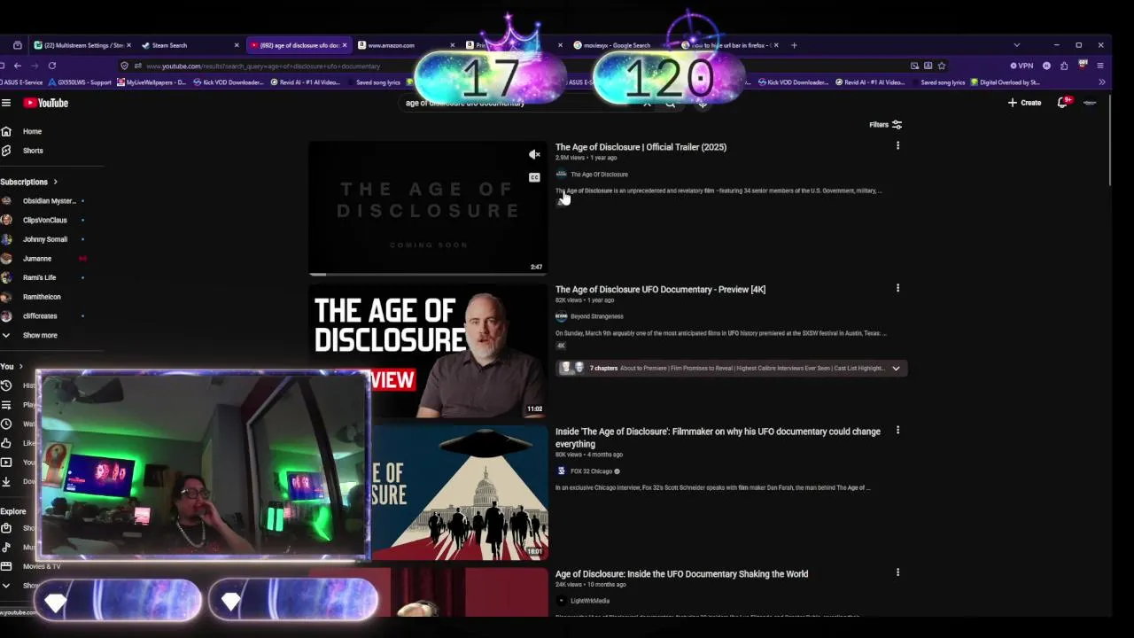This screenshot has height=638, width=1134.
Task: Open Kick VOD Downloader bookmark
Action: coord(227,82)
